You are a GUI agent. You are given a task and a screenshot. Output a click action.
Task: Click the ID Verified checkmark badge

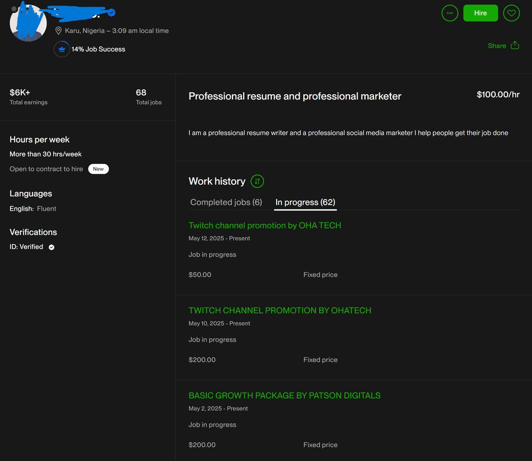click(x=51, y=247)
